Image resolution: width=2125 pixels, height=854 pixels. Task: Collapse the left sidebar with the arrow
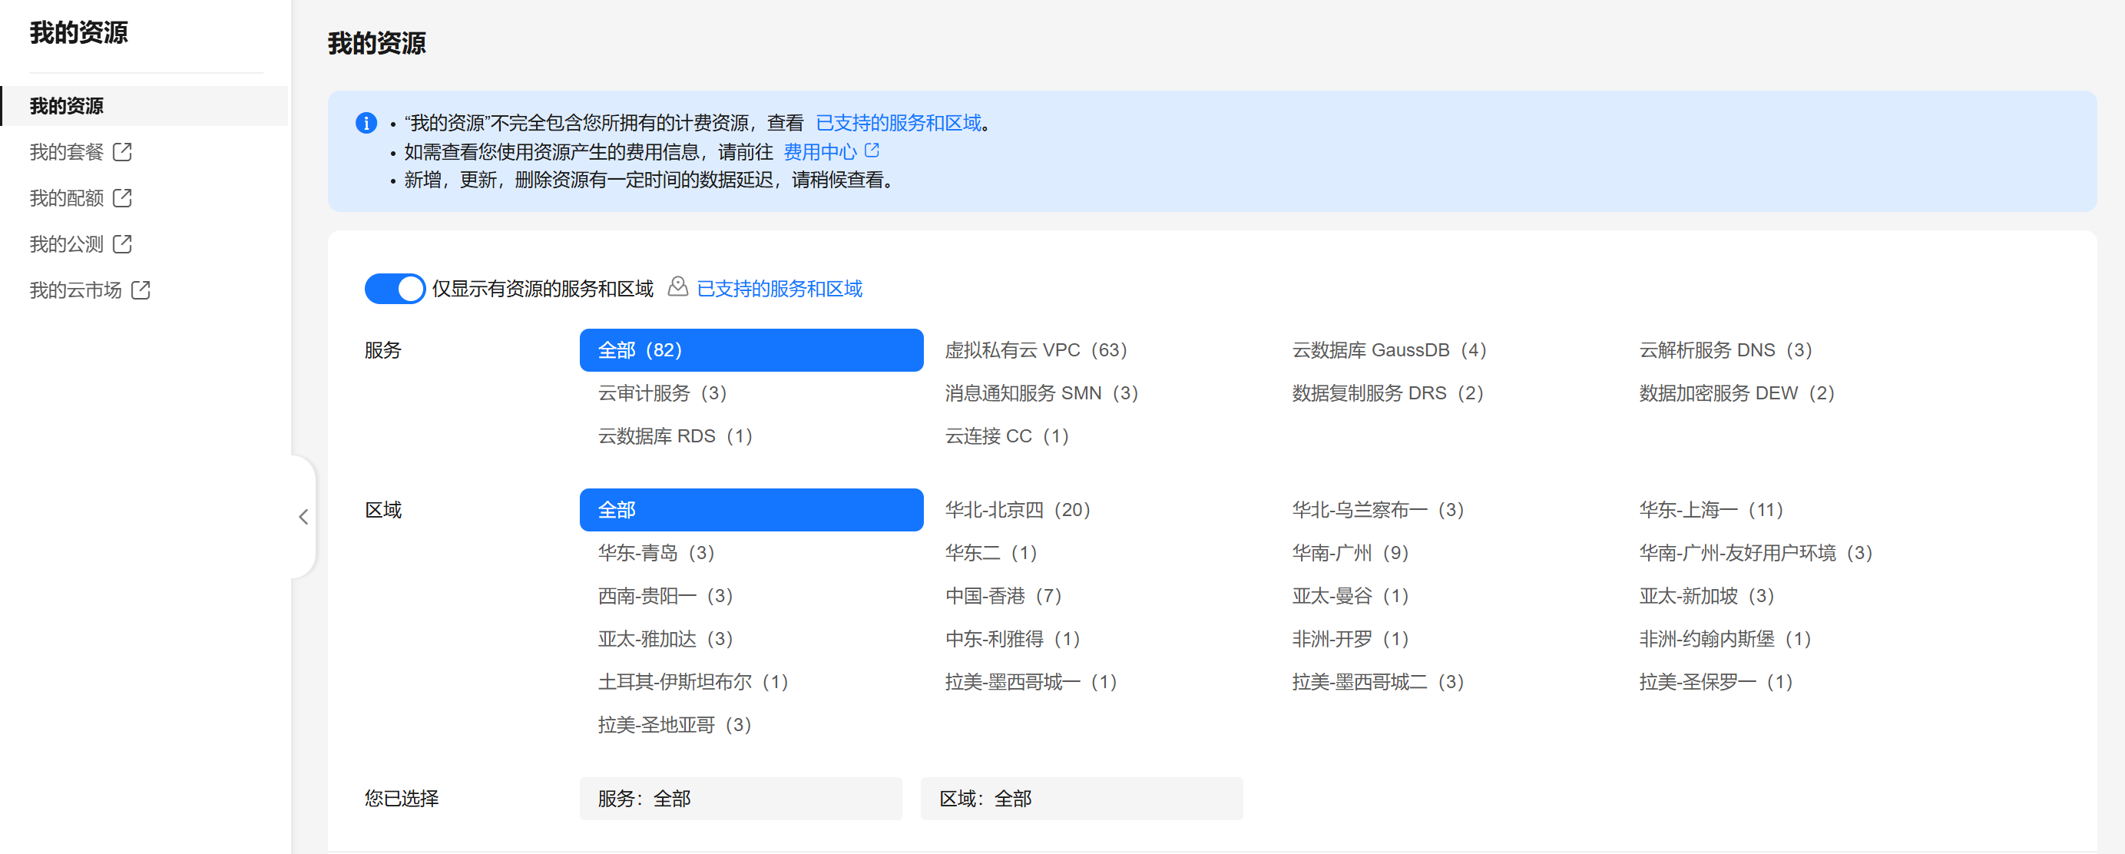[303, 517]
